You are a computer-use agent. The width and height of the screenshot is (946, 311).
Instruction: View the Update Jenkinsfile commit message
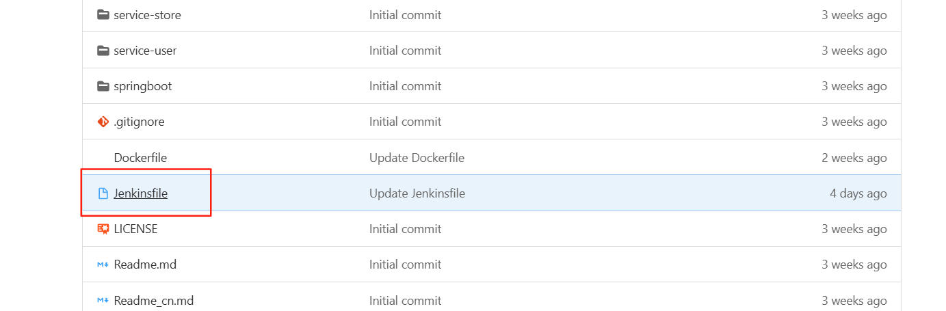pos(417,193)
